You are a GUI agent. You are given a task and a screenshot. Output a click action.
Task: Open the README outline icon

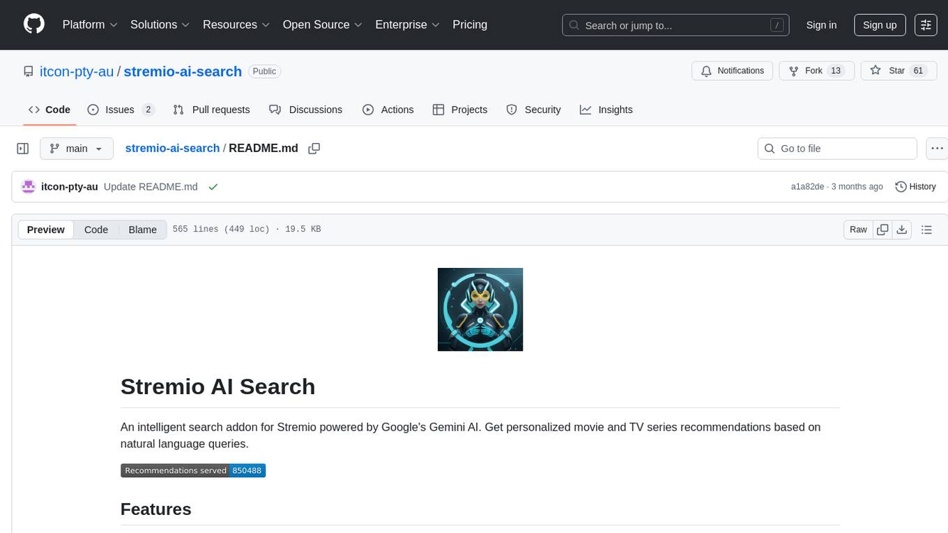pos(926,230)
